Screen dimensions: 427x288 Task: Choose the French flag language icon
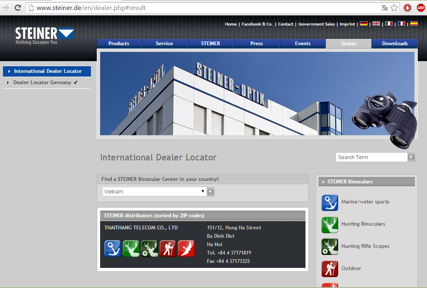pyautogui.click(x=401, y=24)
